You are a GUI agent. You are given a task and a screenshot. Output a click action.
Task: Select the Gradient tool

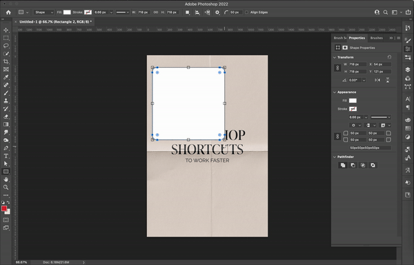coord(6,124)
